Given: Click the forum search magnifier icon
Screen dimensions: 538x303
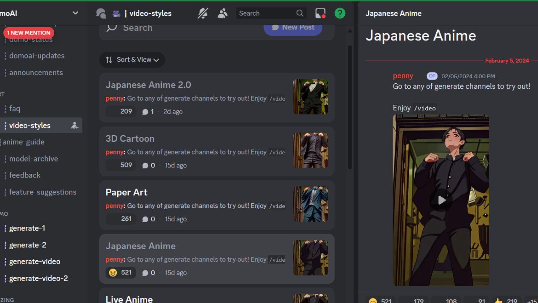Looking at the screenshot, I should click(112, 28).
